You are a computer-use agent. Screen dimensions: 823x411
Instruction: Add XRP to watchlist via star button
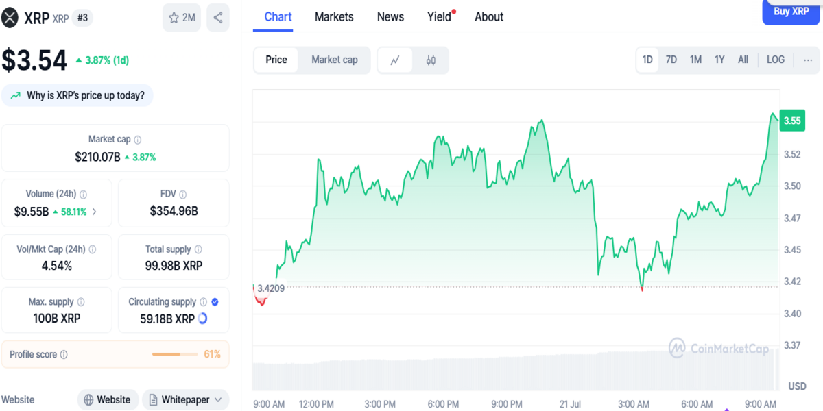(x=182, y=18)
